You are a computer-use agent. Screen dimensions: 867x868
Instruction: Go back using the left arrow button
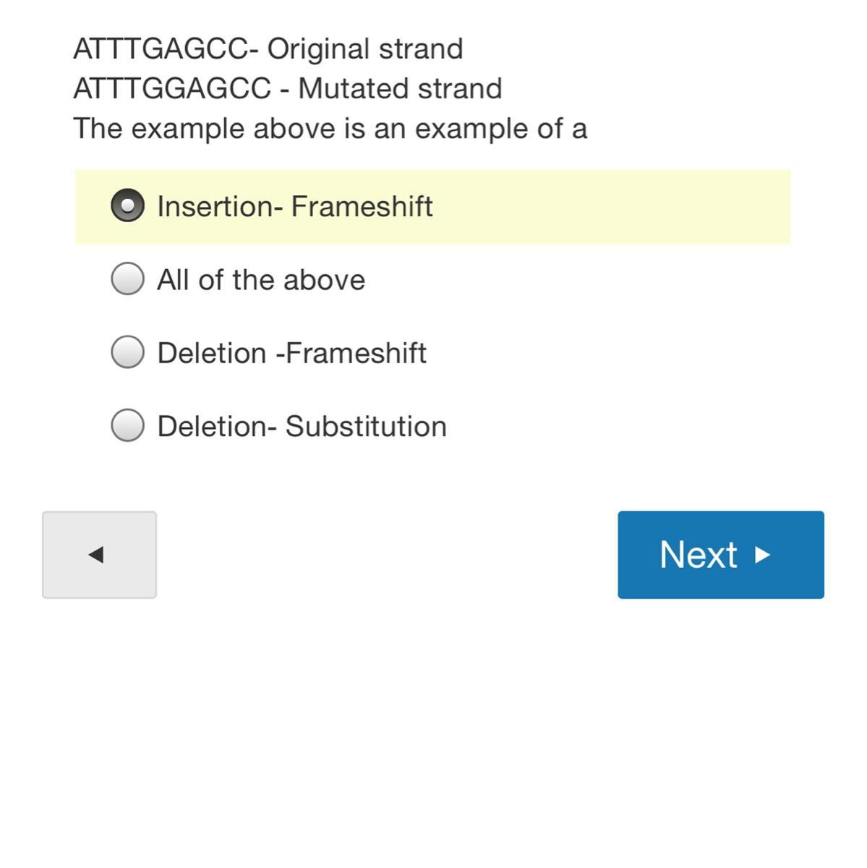pos(99,555)
